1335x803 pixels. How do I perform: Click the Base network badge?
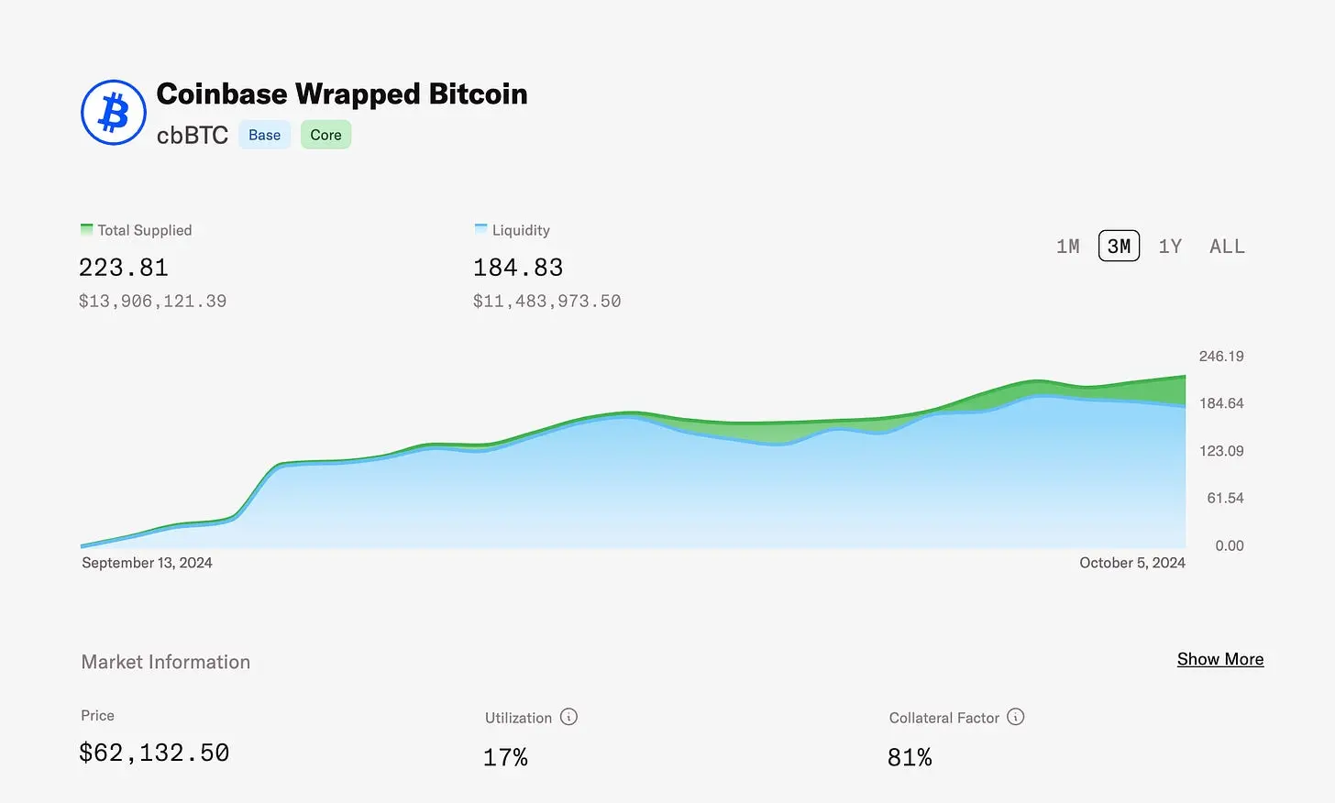click(x=265, y=135)
